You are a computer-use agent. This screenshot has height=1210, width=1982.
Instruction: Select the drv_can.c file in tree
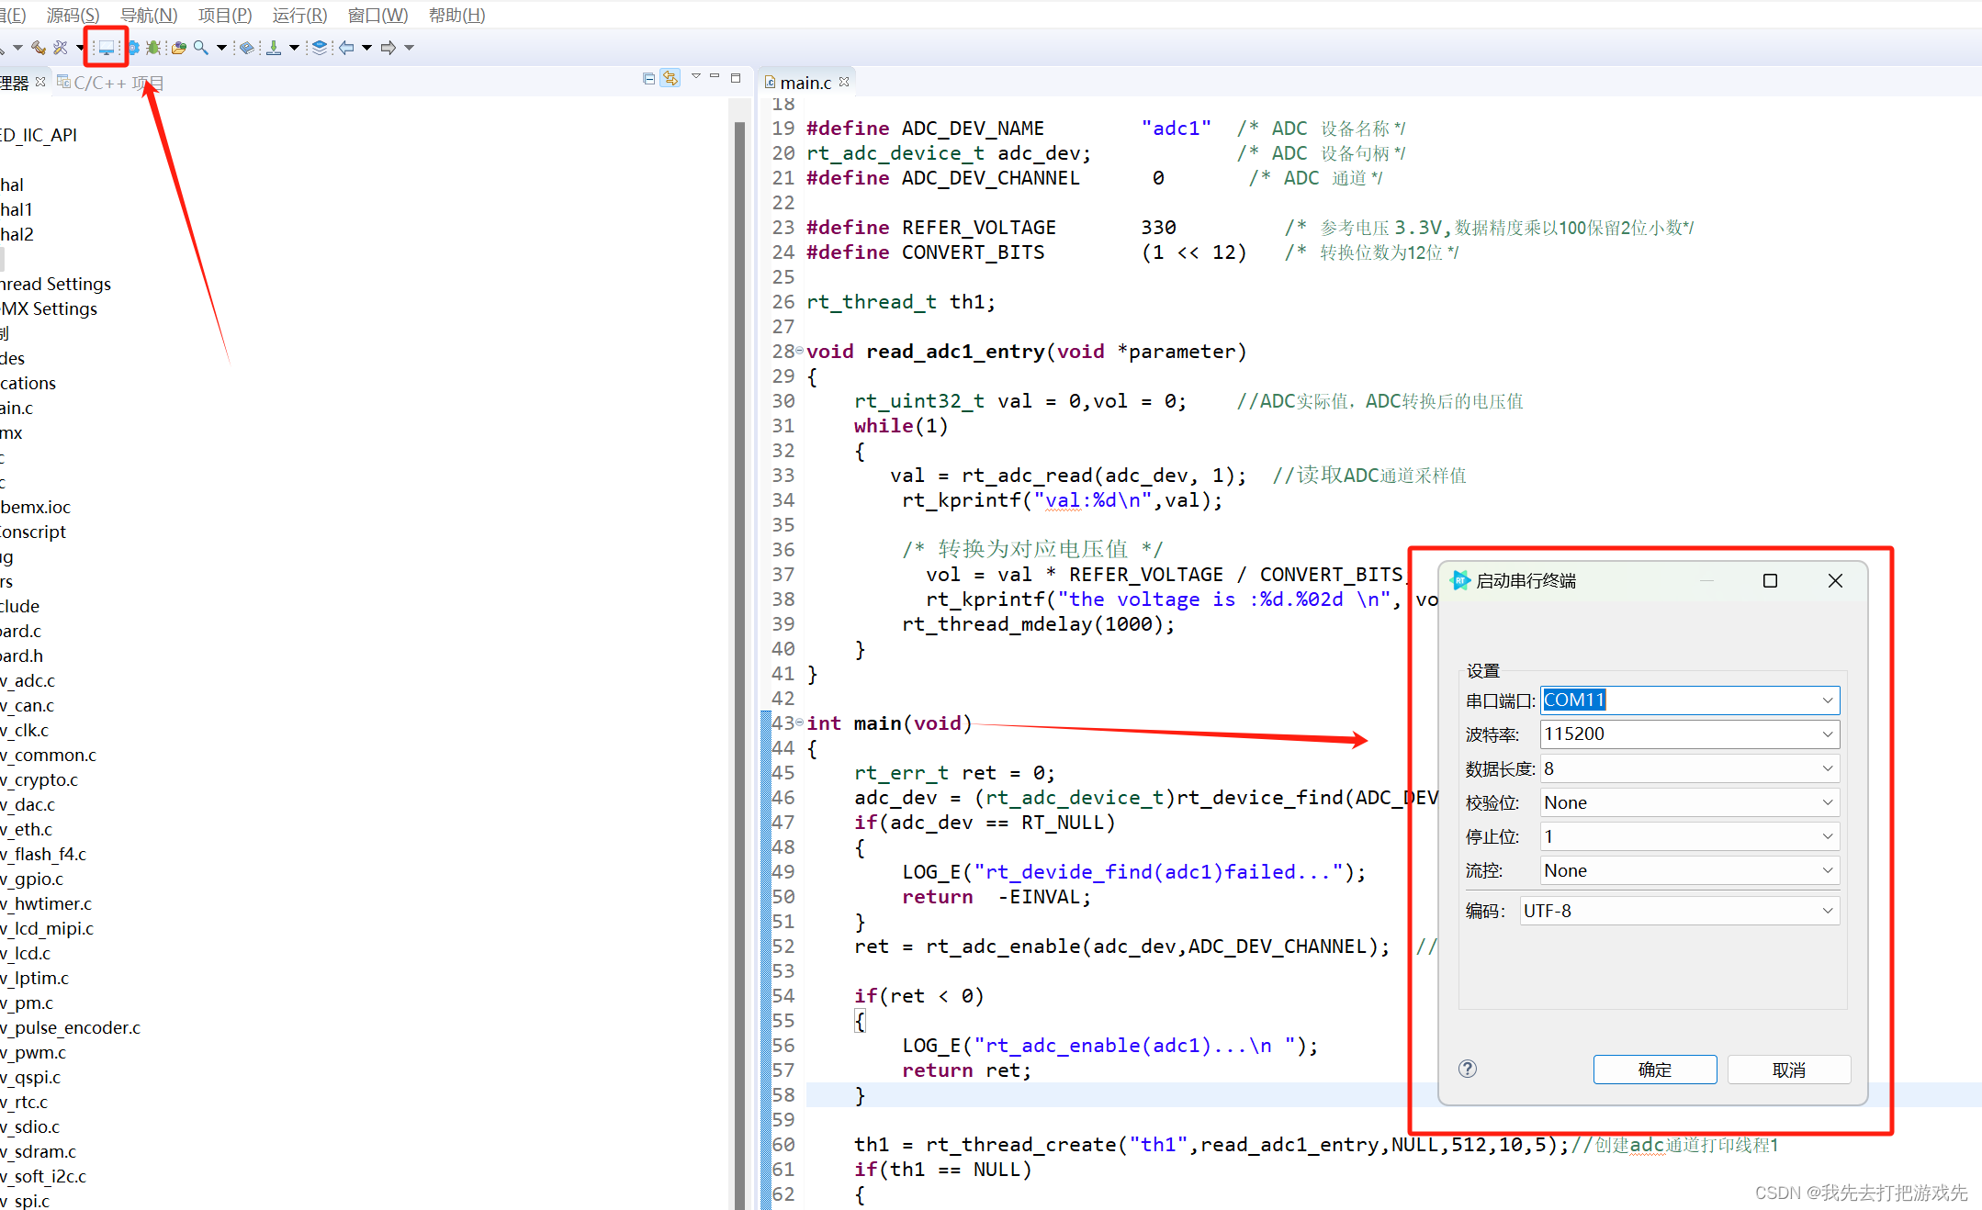(x=28, y=705)
